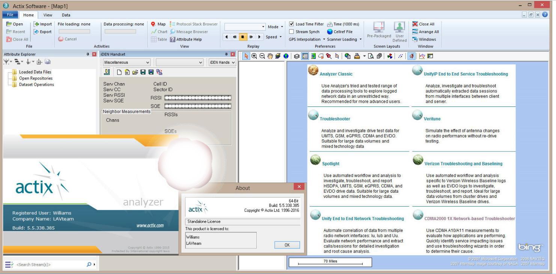This screenshot has width=556, height=274.
Task: Pin the iDEN Handset panel
Action: coord(226,54)
